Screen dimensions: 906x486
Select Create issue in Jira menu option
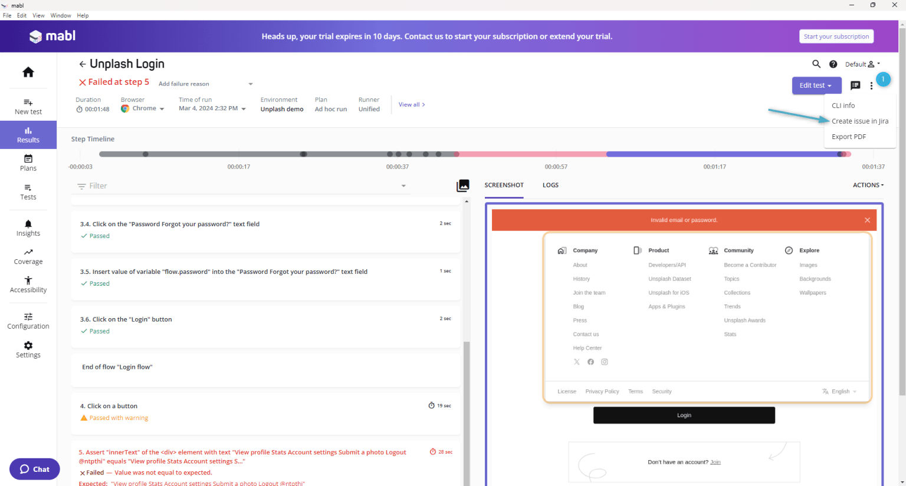859,121
